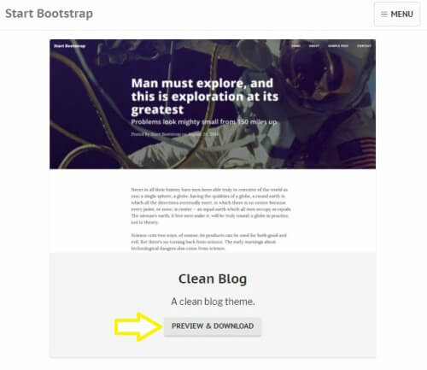This screenshot has height=370, width=427.
Task: Click the 'Posted by' line under the subheading
Action: click(x=175, y=134)
